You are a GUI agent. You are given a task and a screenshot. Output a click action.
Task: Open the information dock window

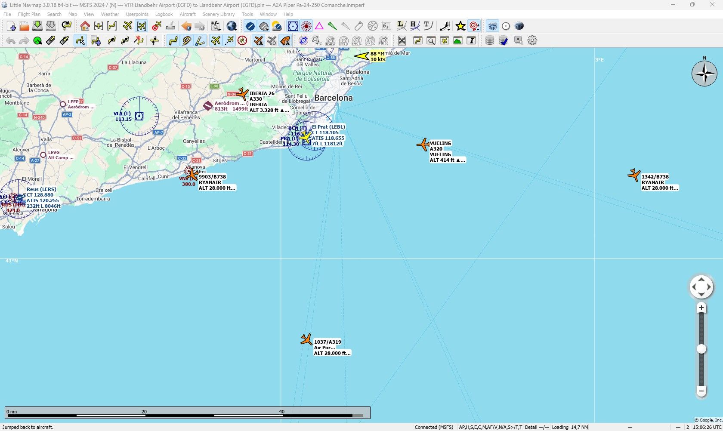point(471,41)
